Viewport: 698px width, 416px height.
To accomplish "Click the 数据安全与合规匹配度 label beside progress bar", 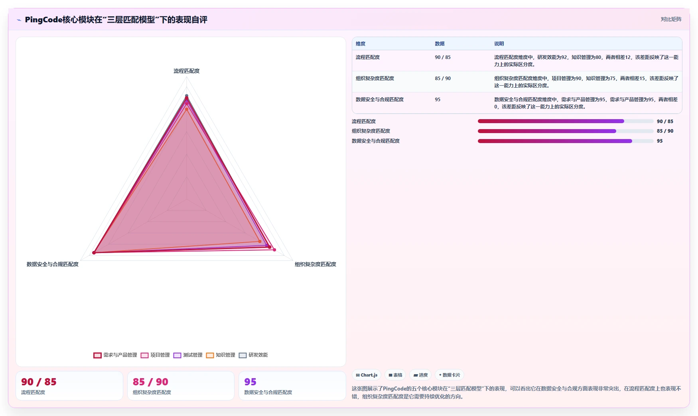I will pyautogui.click(x=376, y=141).
